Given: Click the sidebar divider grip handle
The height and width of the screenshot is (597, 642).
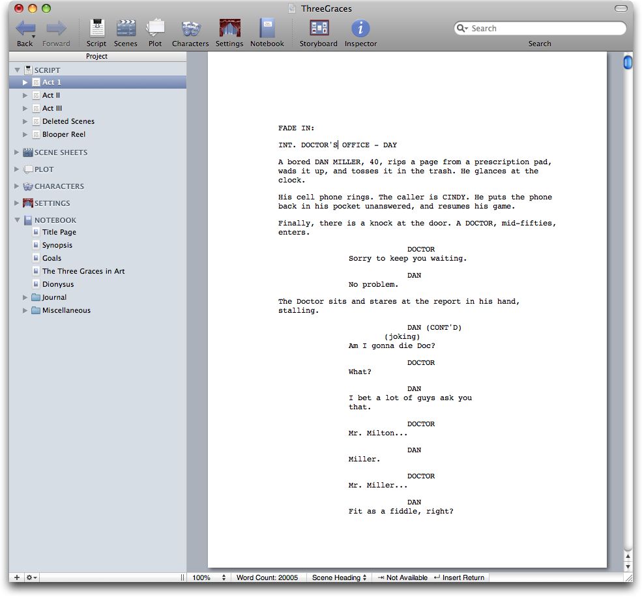Looking at the screenshot, I should (x=182, y=577).
